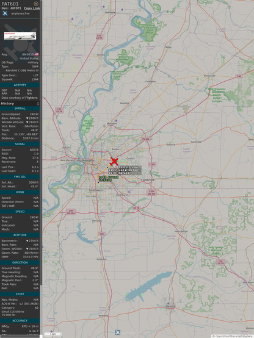Image resolution: width=254 pixels, height=338 pixels.
Task: Click the United States flag icon
Action: (37, 54)
